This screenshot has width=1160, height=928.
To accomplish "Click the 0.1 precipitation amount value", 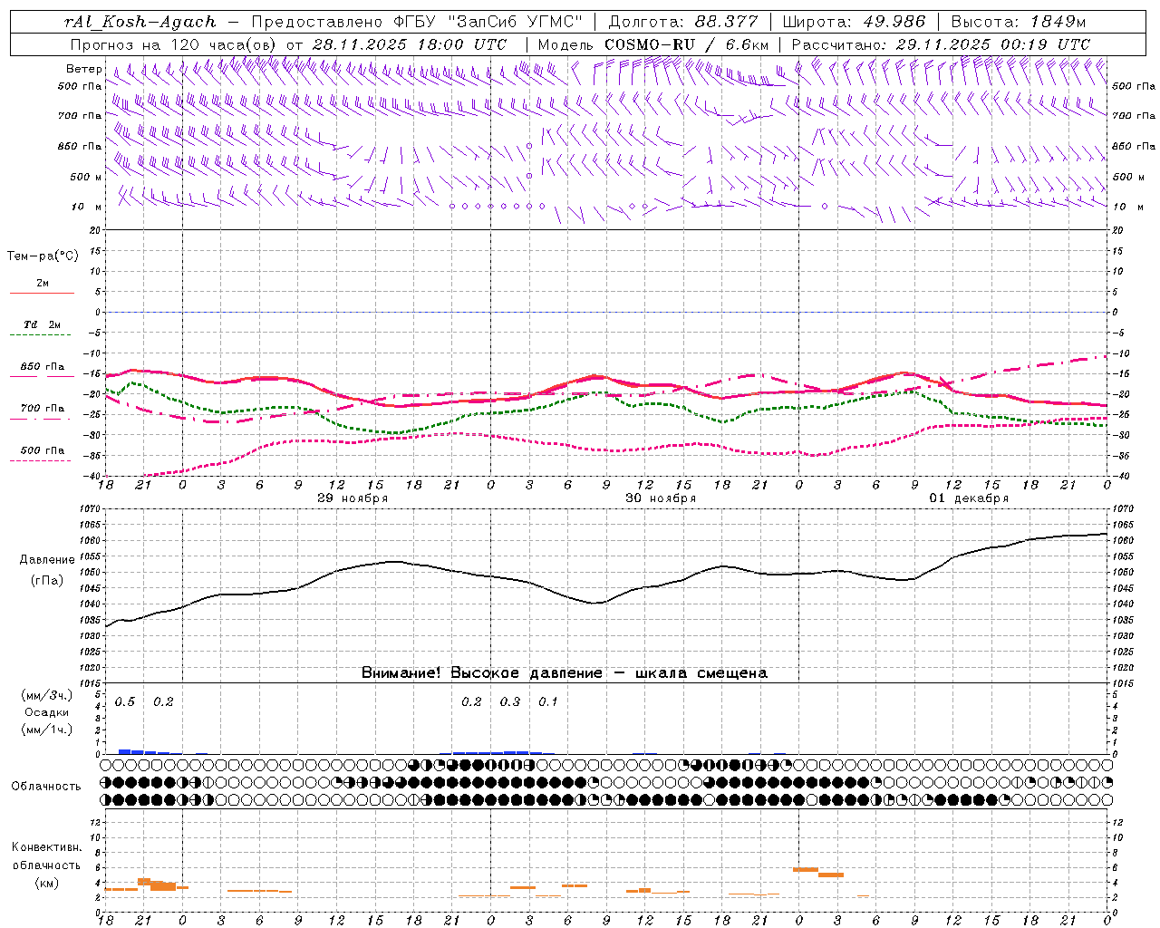I will click(x=548, y=702).
